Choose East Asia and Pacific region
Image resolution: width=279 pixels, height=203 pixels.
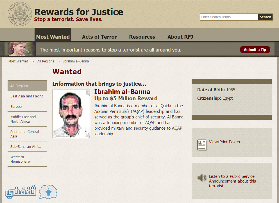(x=27, y=96)
